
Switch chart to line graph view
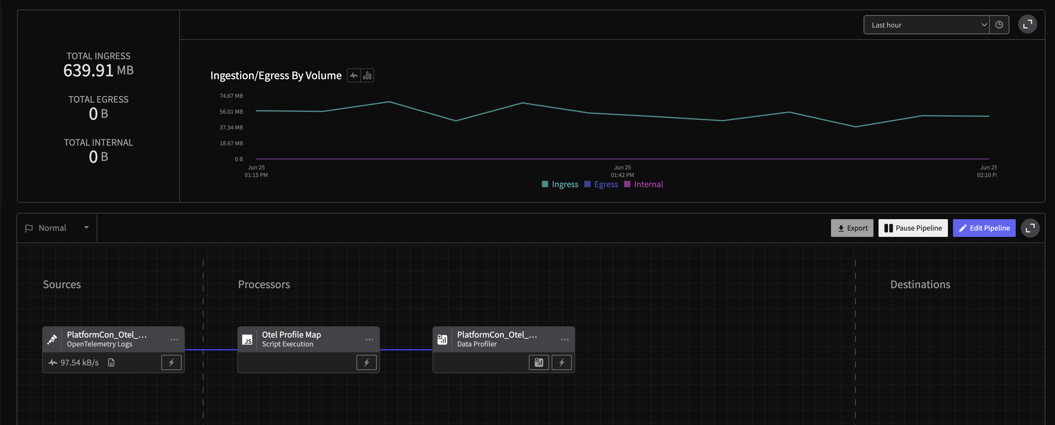pyautogui.click(x=354, y=75)
